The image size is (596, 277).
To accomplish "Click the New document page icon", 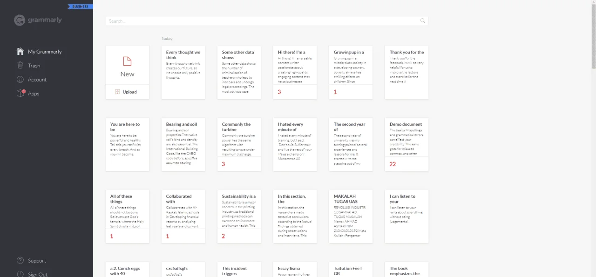I will click(127, 61).
